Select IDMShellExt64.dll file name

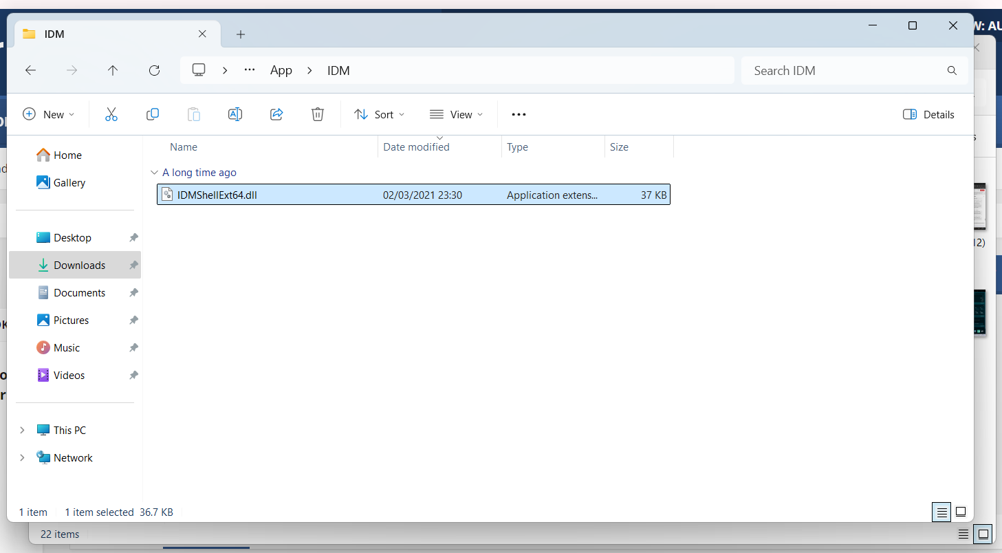[217, 195]
